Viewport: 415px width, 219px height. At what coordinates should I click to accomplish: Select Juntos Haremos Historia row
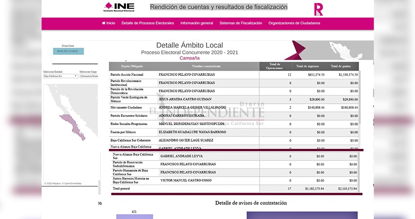click(x=235, y=181)
